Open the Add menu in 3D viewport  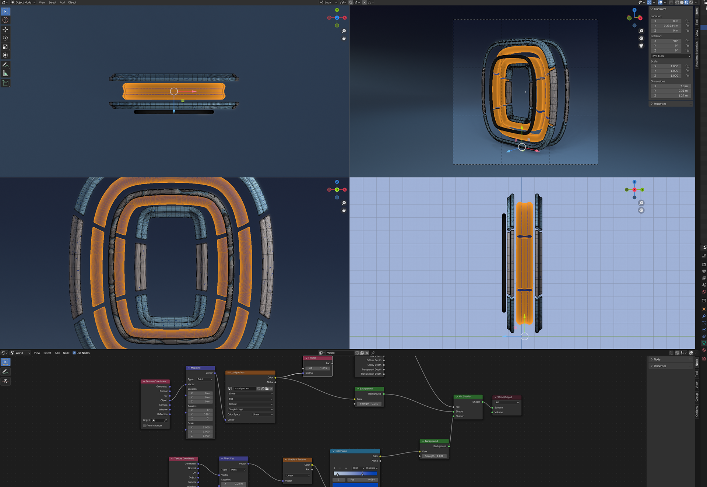[x=62, y=3]
